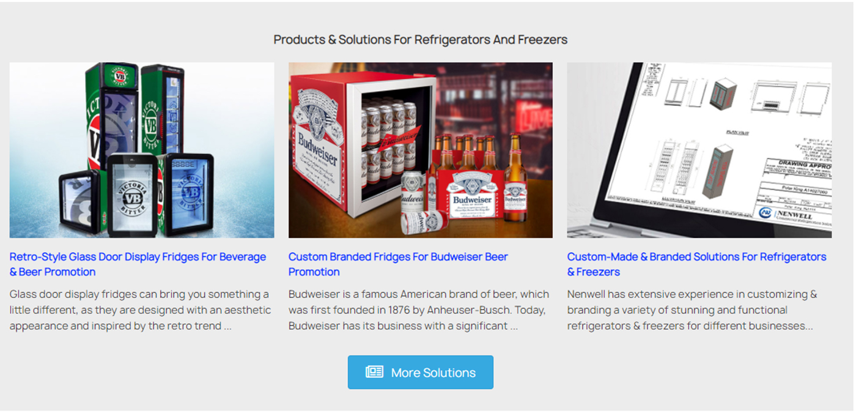The height and width of the screenshot is (416, 856).
Task: Click the description starting 'Glass door display fridges'
Action: (140, 310)
